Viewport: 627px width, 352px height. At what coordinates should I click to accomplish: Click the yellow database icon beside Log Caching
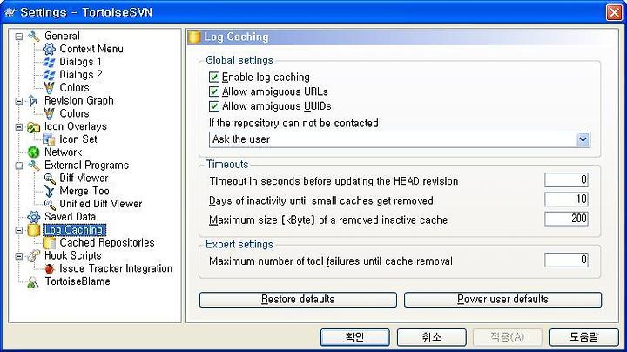(34, 230)
